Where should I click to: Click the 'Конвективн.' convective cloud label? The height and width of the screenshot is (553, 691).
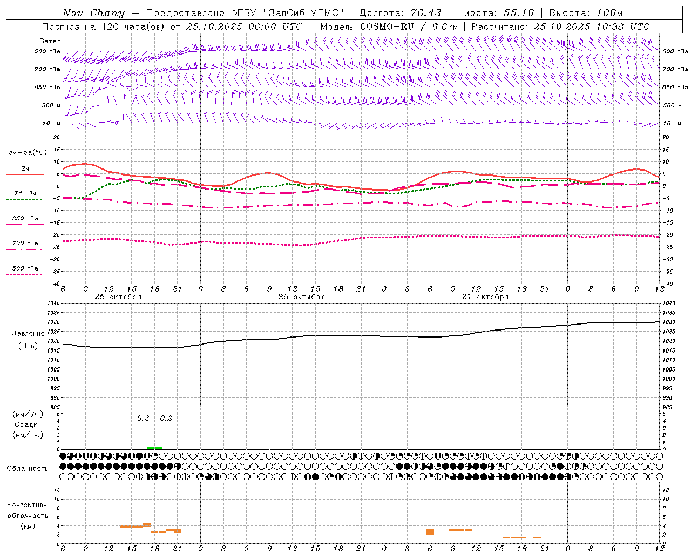(x=28, y=505)
